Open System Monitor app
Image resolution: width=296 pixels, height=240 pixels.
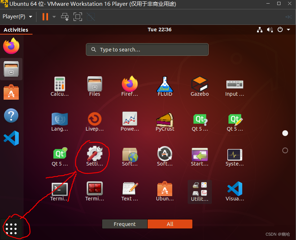tap(235, 157)
